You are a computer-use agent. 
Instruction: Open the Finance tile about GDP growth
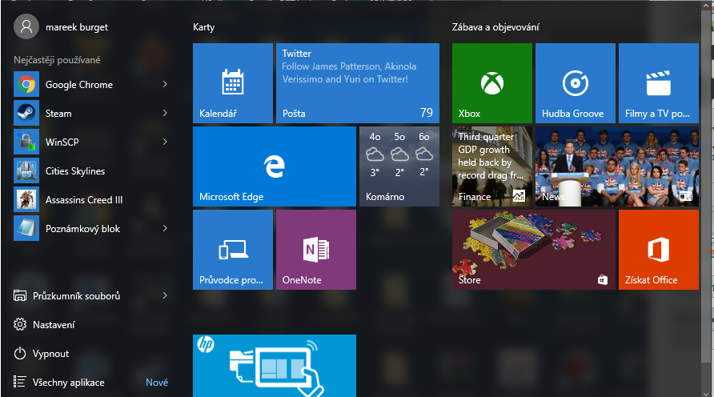coord(492,166)
